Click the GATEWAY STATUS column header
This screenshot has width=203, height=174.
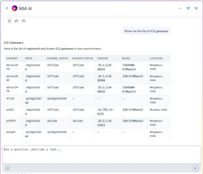pyautogui.click(x=83, y=59)
